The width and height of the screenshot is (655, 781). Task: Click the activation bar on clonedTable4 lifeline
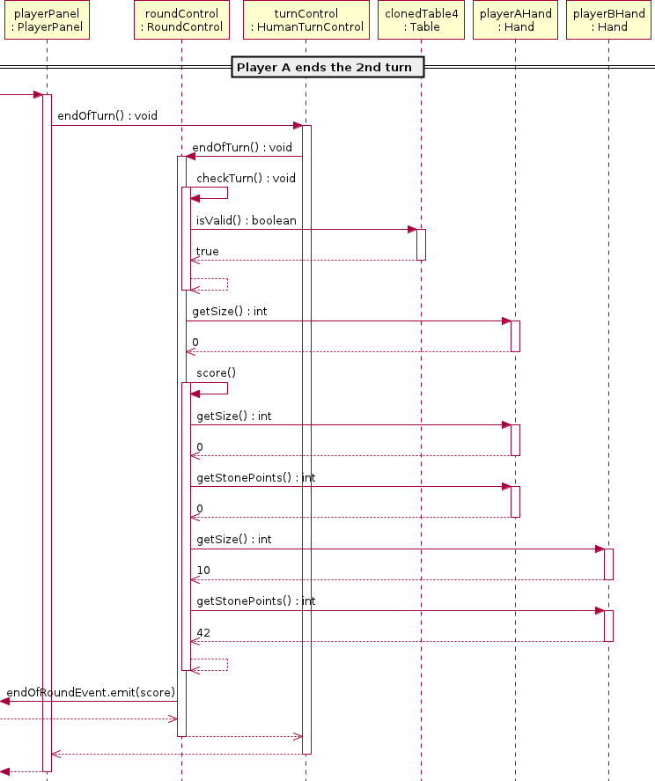click(422, 245)
